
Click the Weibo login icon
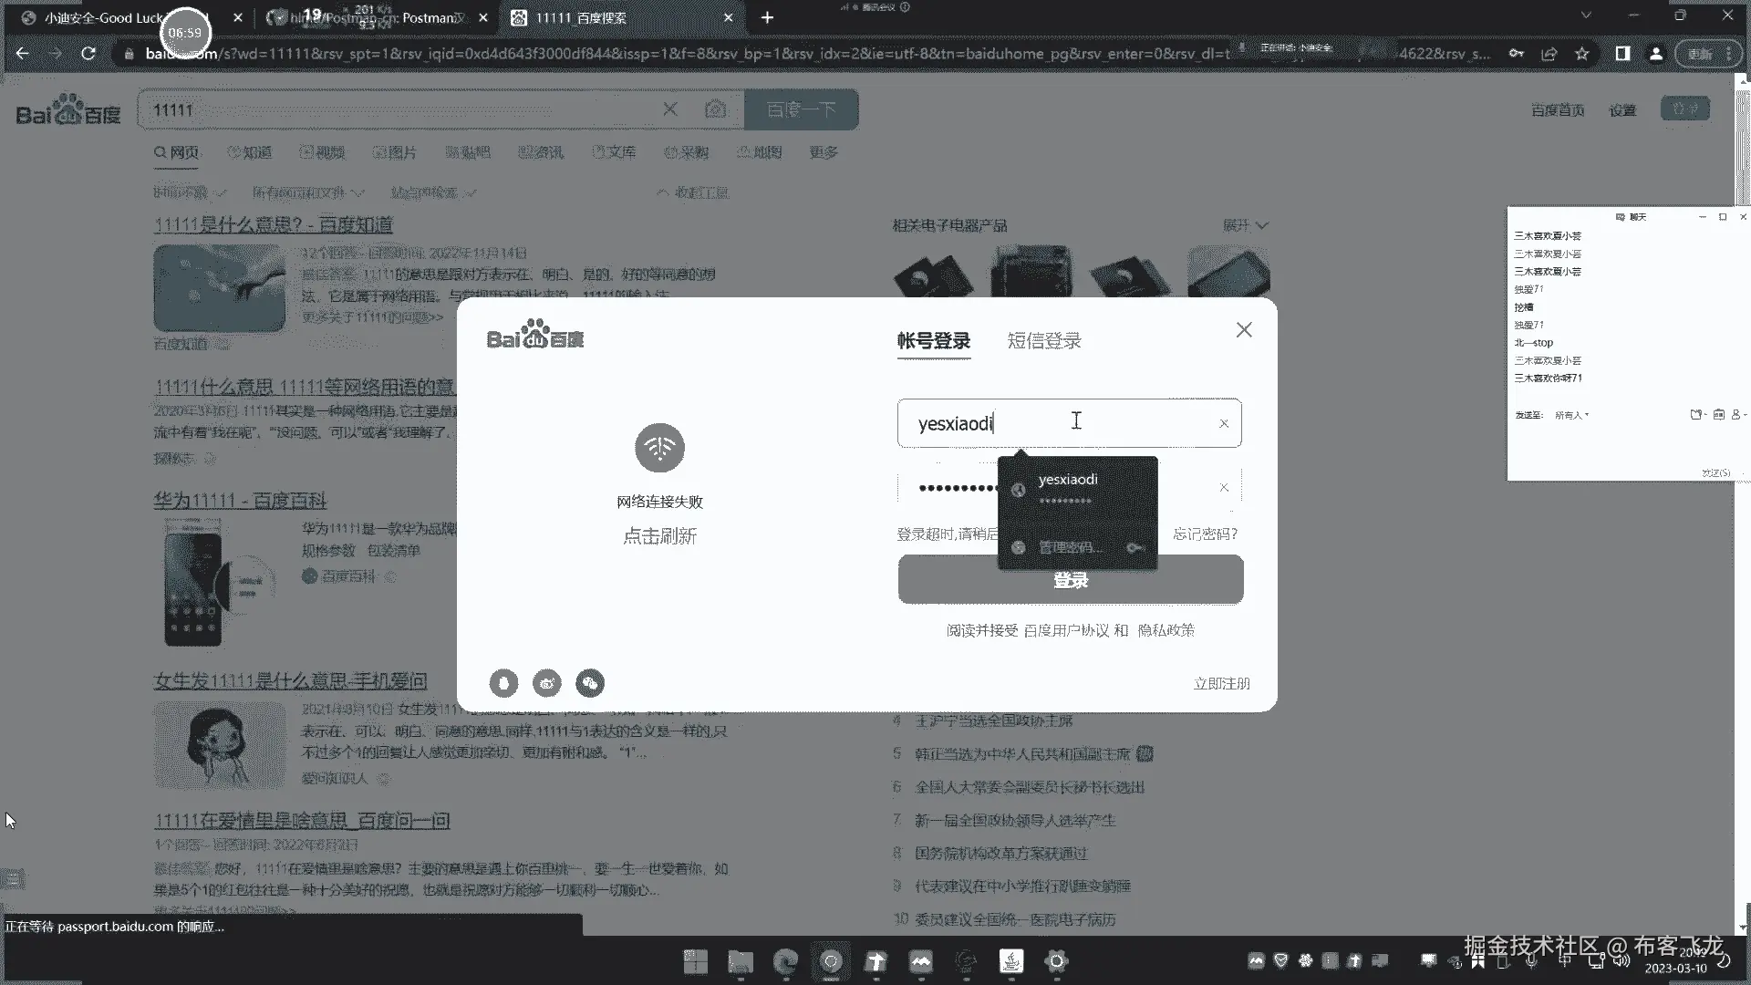[x=547, y=683]
